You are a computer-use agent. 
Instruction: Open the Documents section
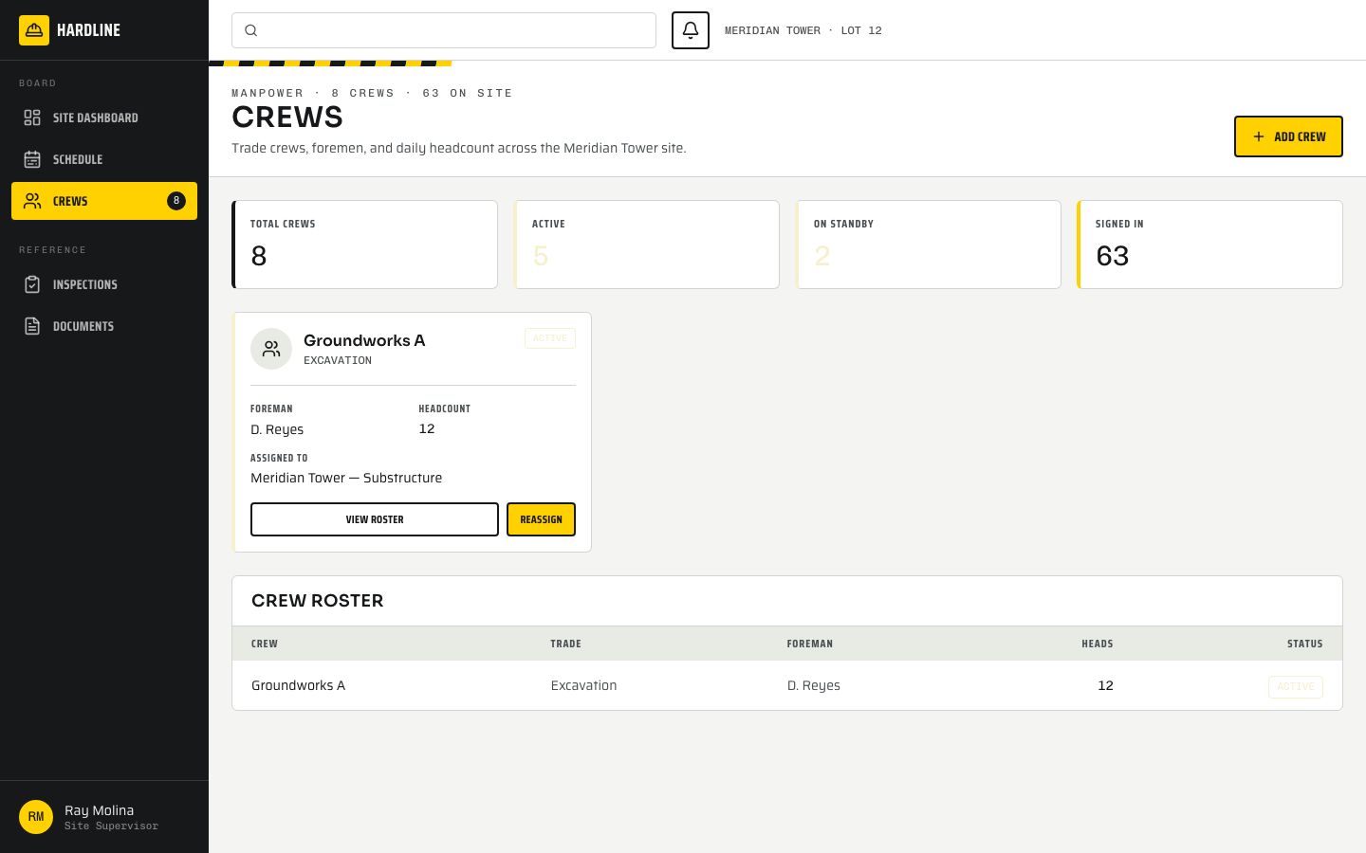pos(104,326)
